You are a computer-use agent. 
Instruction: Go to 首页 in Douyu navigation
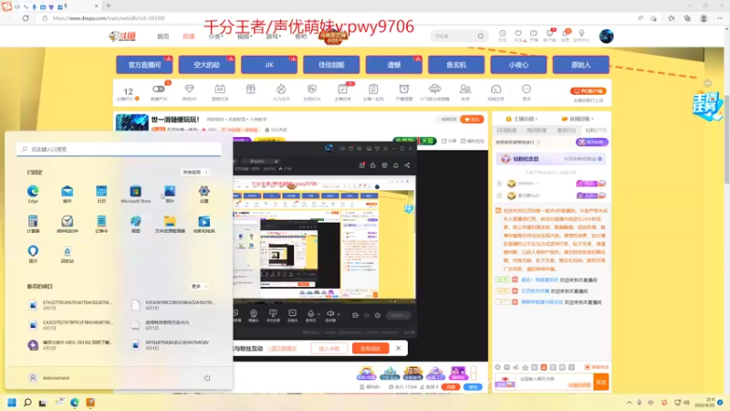(x=163, y=37)
